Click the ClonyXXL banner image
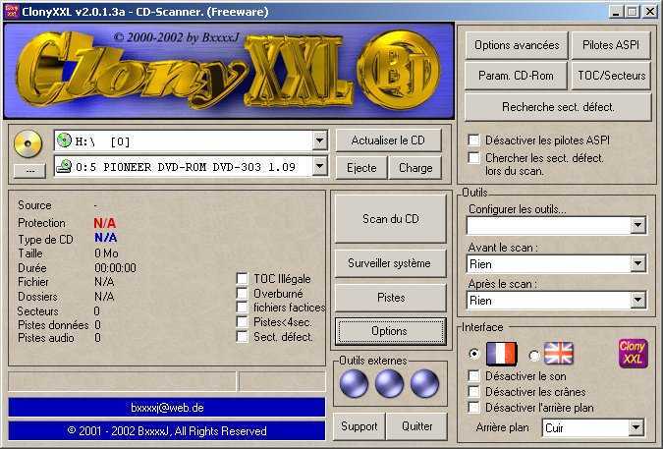 pyautogui.click(x=229, y=71)
